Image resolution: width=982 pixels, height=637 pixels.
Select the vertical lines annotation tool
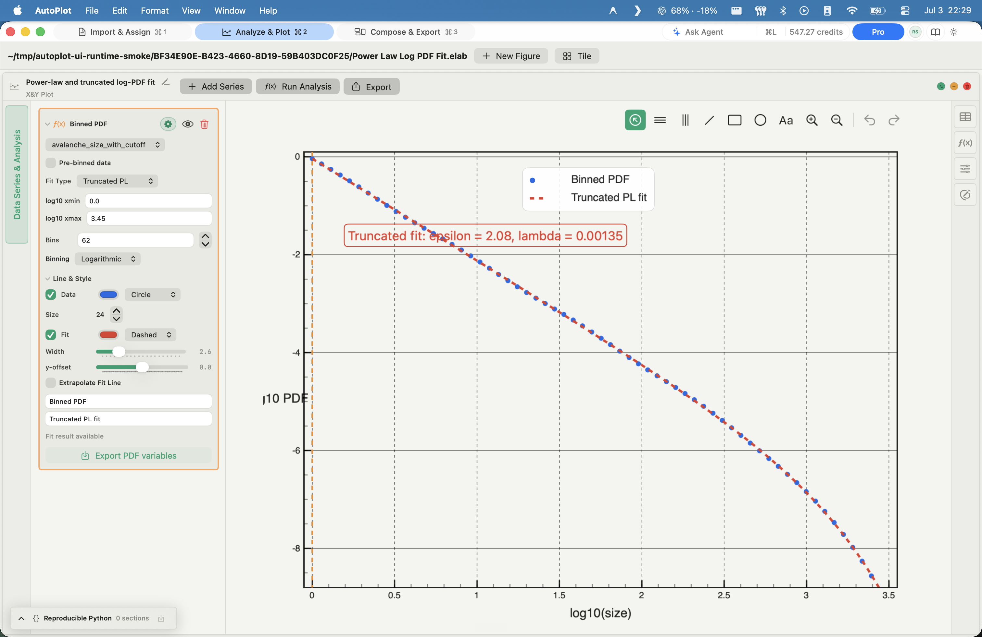685,120
